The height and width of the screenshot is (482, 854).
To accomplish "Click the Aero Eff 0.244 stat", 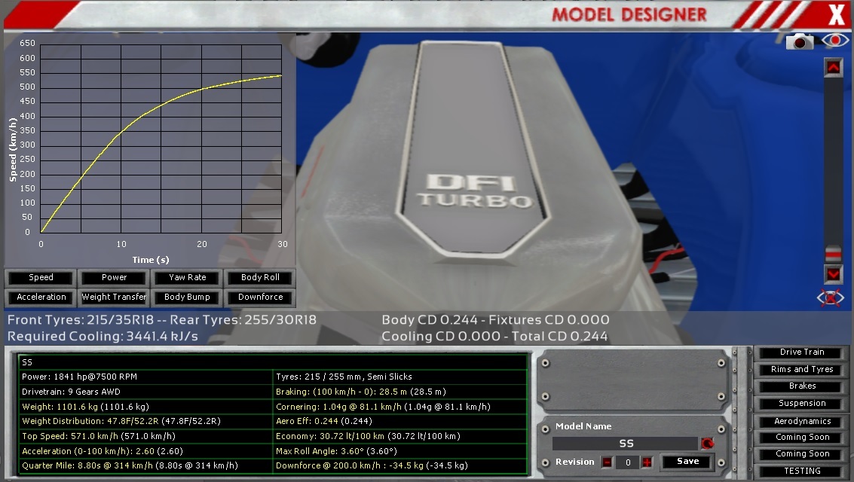I will point(324,421).
